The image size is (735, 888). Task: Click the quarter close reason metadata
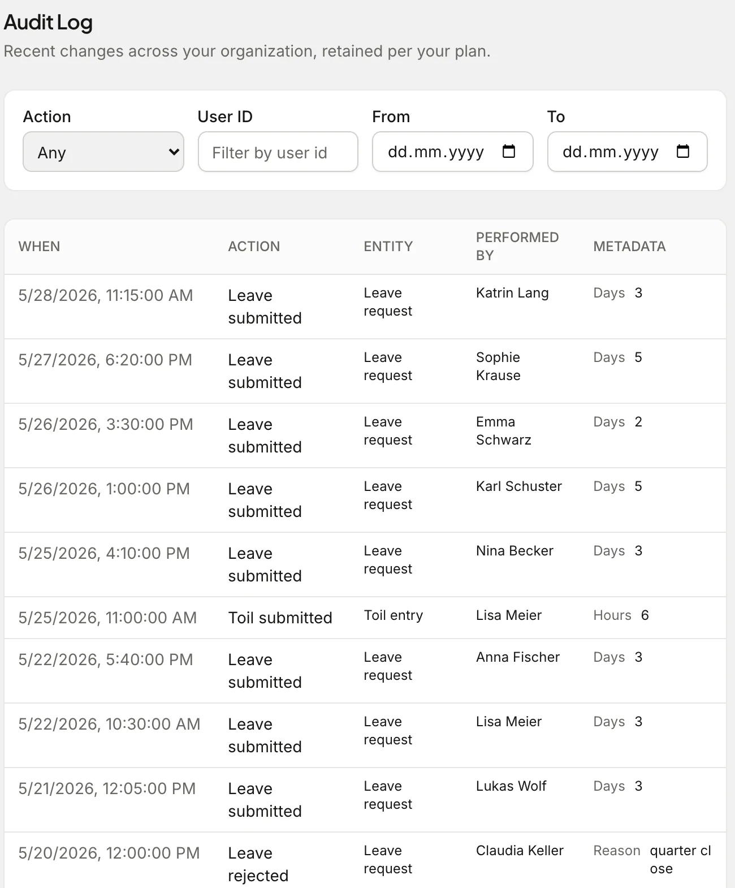680,860
